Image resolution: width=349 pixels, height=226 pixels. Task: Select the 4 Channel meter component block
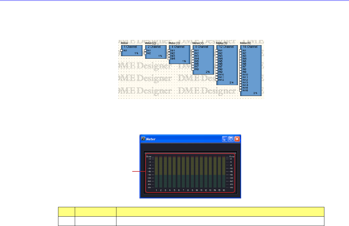(x=179, y=55)
